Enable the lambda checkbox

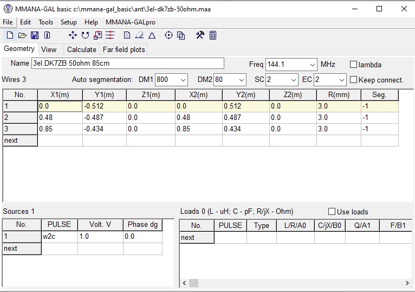[354, 65]
